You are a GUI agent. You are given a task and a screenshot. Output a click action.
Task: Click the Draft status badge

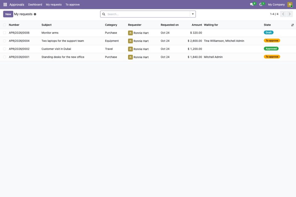coord(269,33)
